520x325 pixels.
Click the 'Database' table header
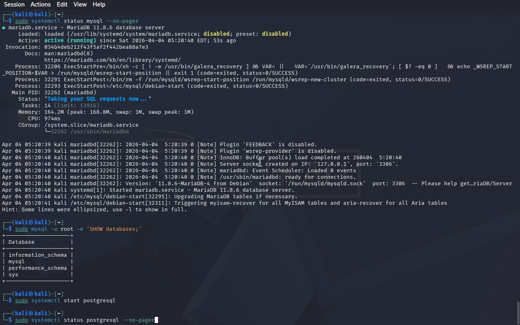tap(21, 242)
